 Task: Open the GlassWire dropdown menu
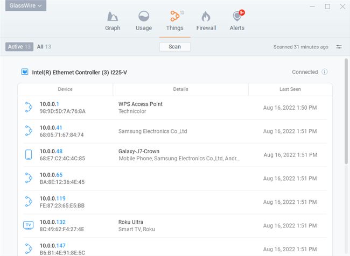click(23, 6)
